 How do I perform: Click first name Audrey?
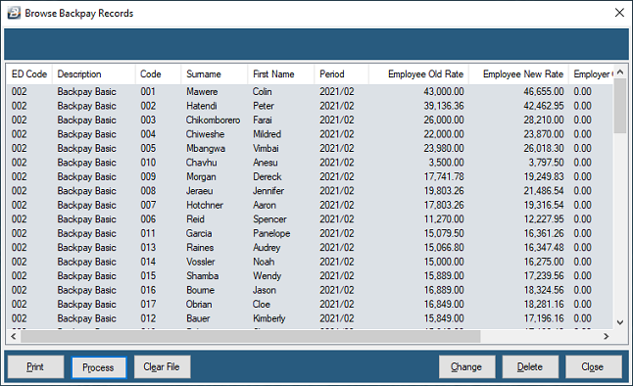point(267,248)
